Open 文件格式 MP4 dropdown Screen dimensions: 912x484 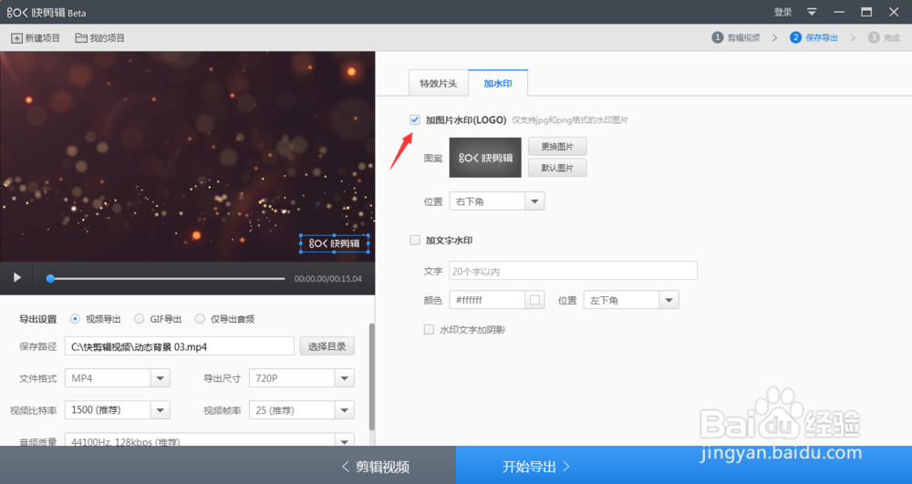[x=118, y=378]
